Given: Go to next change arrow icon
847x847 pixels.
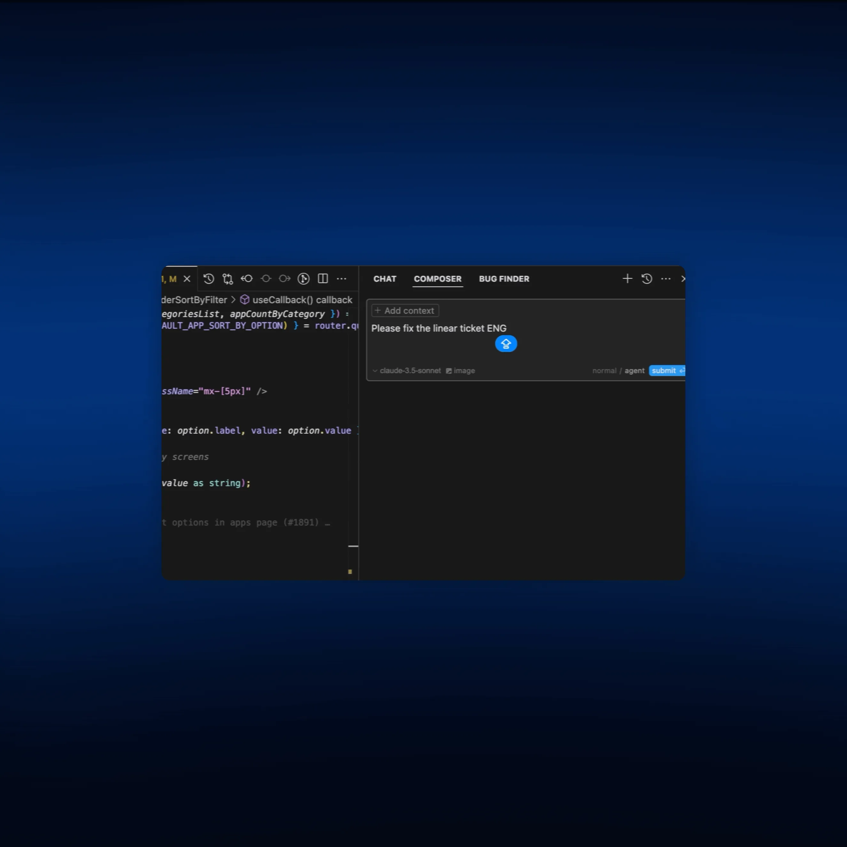Looking at the screenshot, I should click(x=284, y=279).
